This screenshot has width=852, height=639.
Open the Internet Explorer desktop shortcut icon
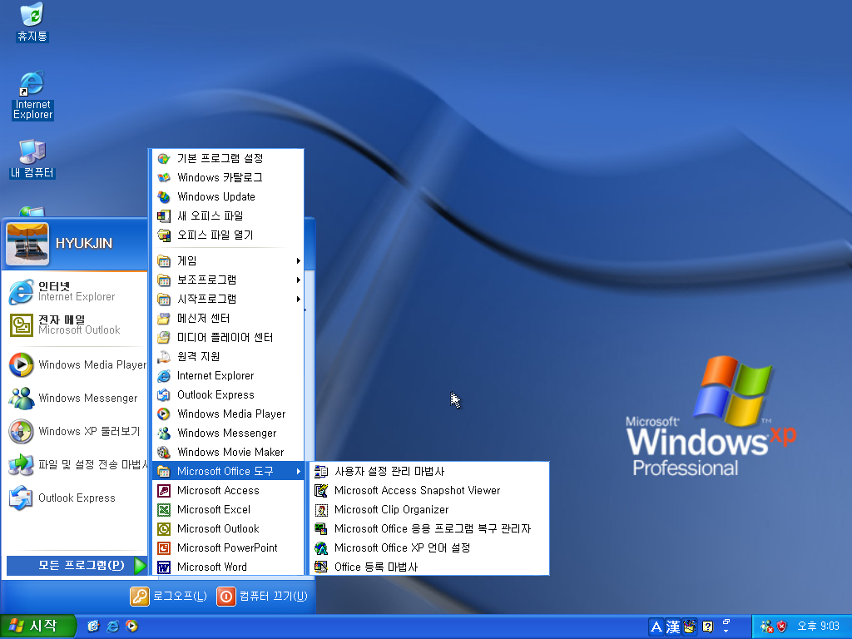(32, 95)
